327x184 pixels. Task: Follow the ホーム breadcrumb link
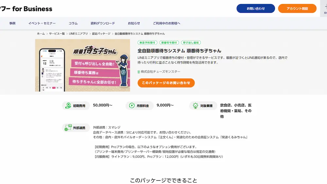click(x=41, y=34)
